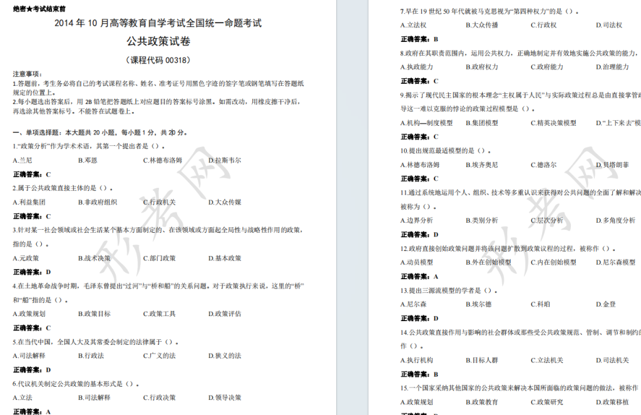
Task: Select option "C.内在创始模型"
Action: 553,262
